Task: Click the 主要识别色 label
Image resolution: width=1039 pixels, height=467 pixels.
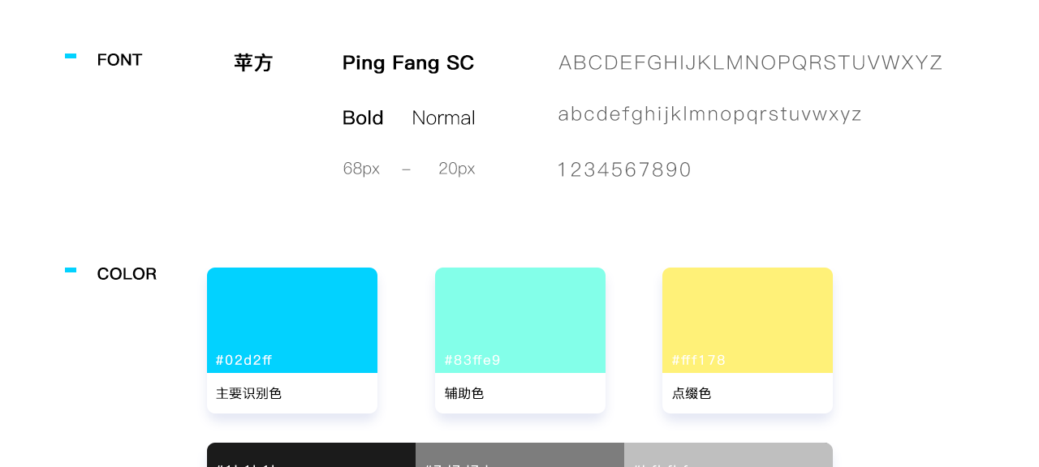Action: coord(248,393)
